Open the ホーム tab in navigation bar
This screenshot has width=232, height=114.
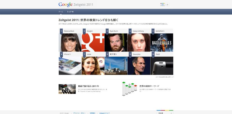coord(61,12)
